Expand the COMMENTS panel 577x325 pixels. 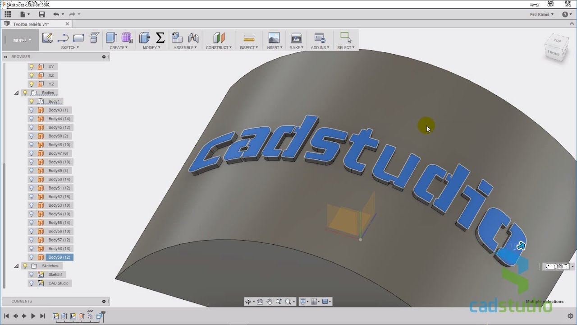pyautogui.click(x=104, y=301)
